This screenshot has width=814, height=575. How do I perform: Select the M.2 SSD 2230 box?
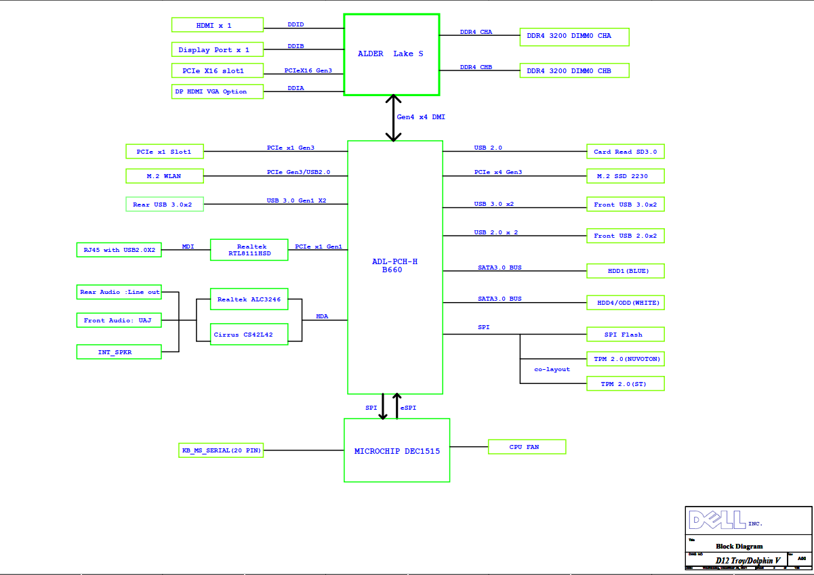[625, 176]
